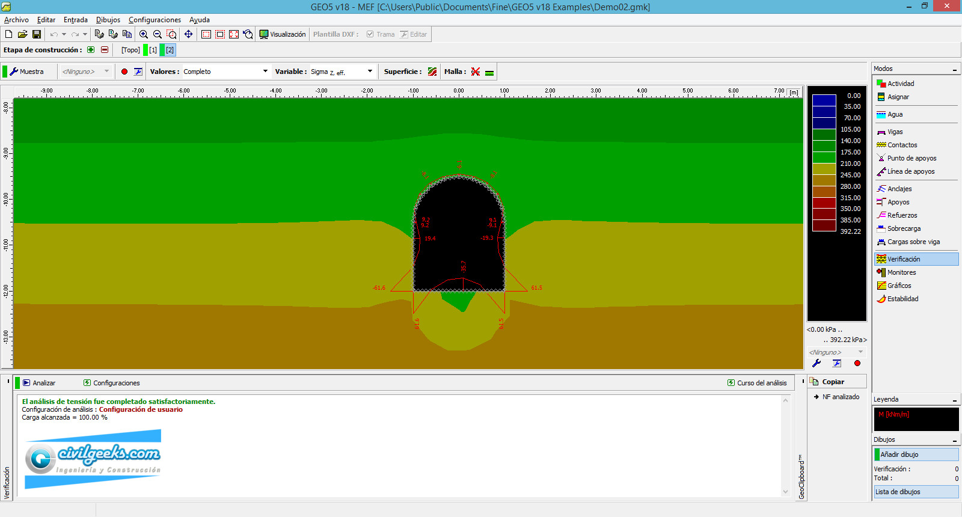Toggle the Trama checkbox
The image size is (962, 517).
pos(370,34)
